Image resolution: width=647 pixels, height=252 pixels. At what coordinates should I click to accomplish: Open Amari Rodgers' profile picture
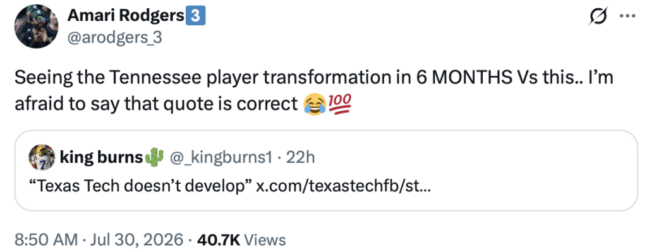click(36, 27)
